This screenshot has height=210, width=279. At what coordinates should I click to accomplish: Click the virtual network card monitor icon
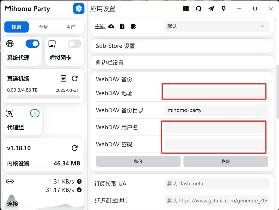[x=52, y=44]
